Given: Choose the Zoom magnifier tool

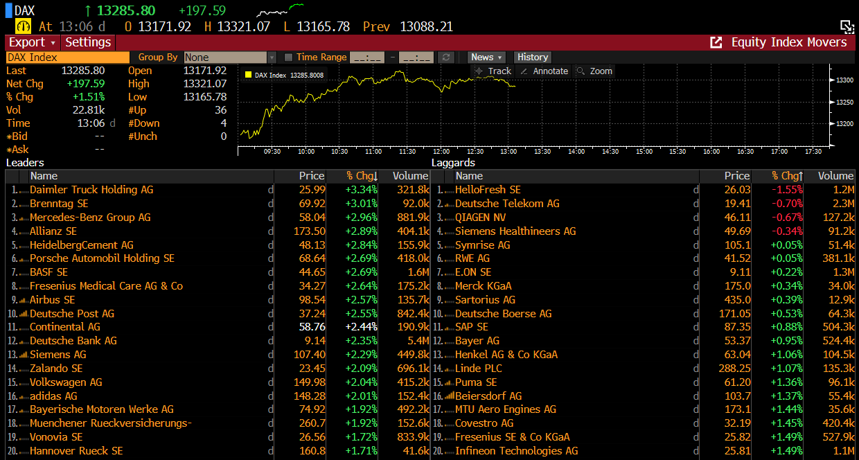Looking at the screenshot, I should tap(594, 71).
